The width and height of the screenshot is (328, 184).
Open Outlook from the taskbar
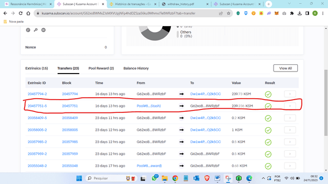pos(196,178)
